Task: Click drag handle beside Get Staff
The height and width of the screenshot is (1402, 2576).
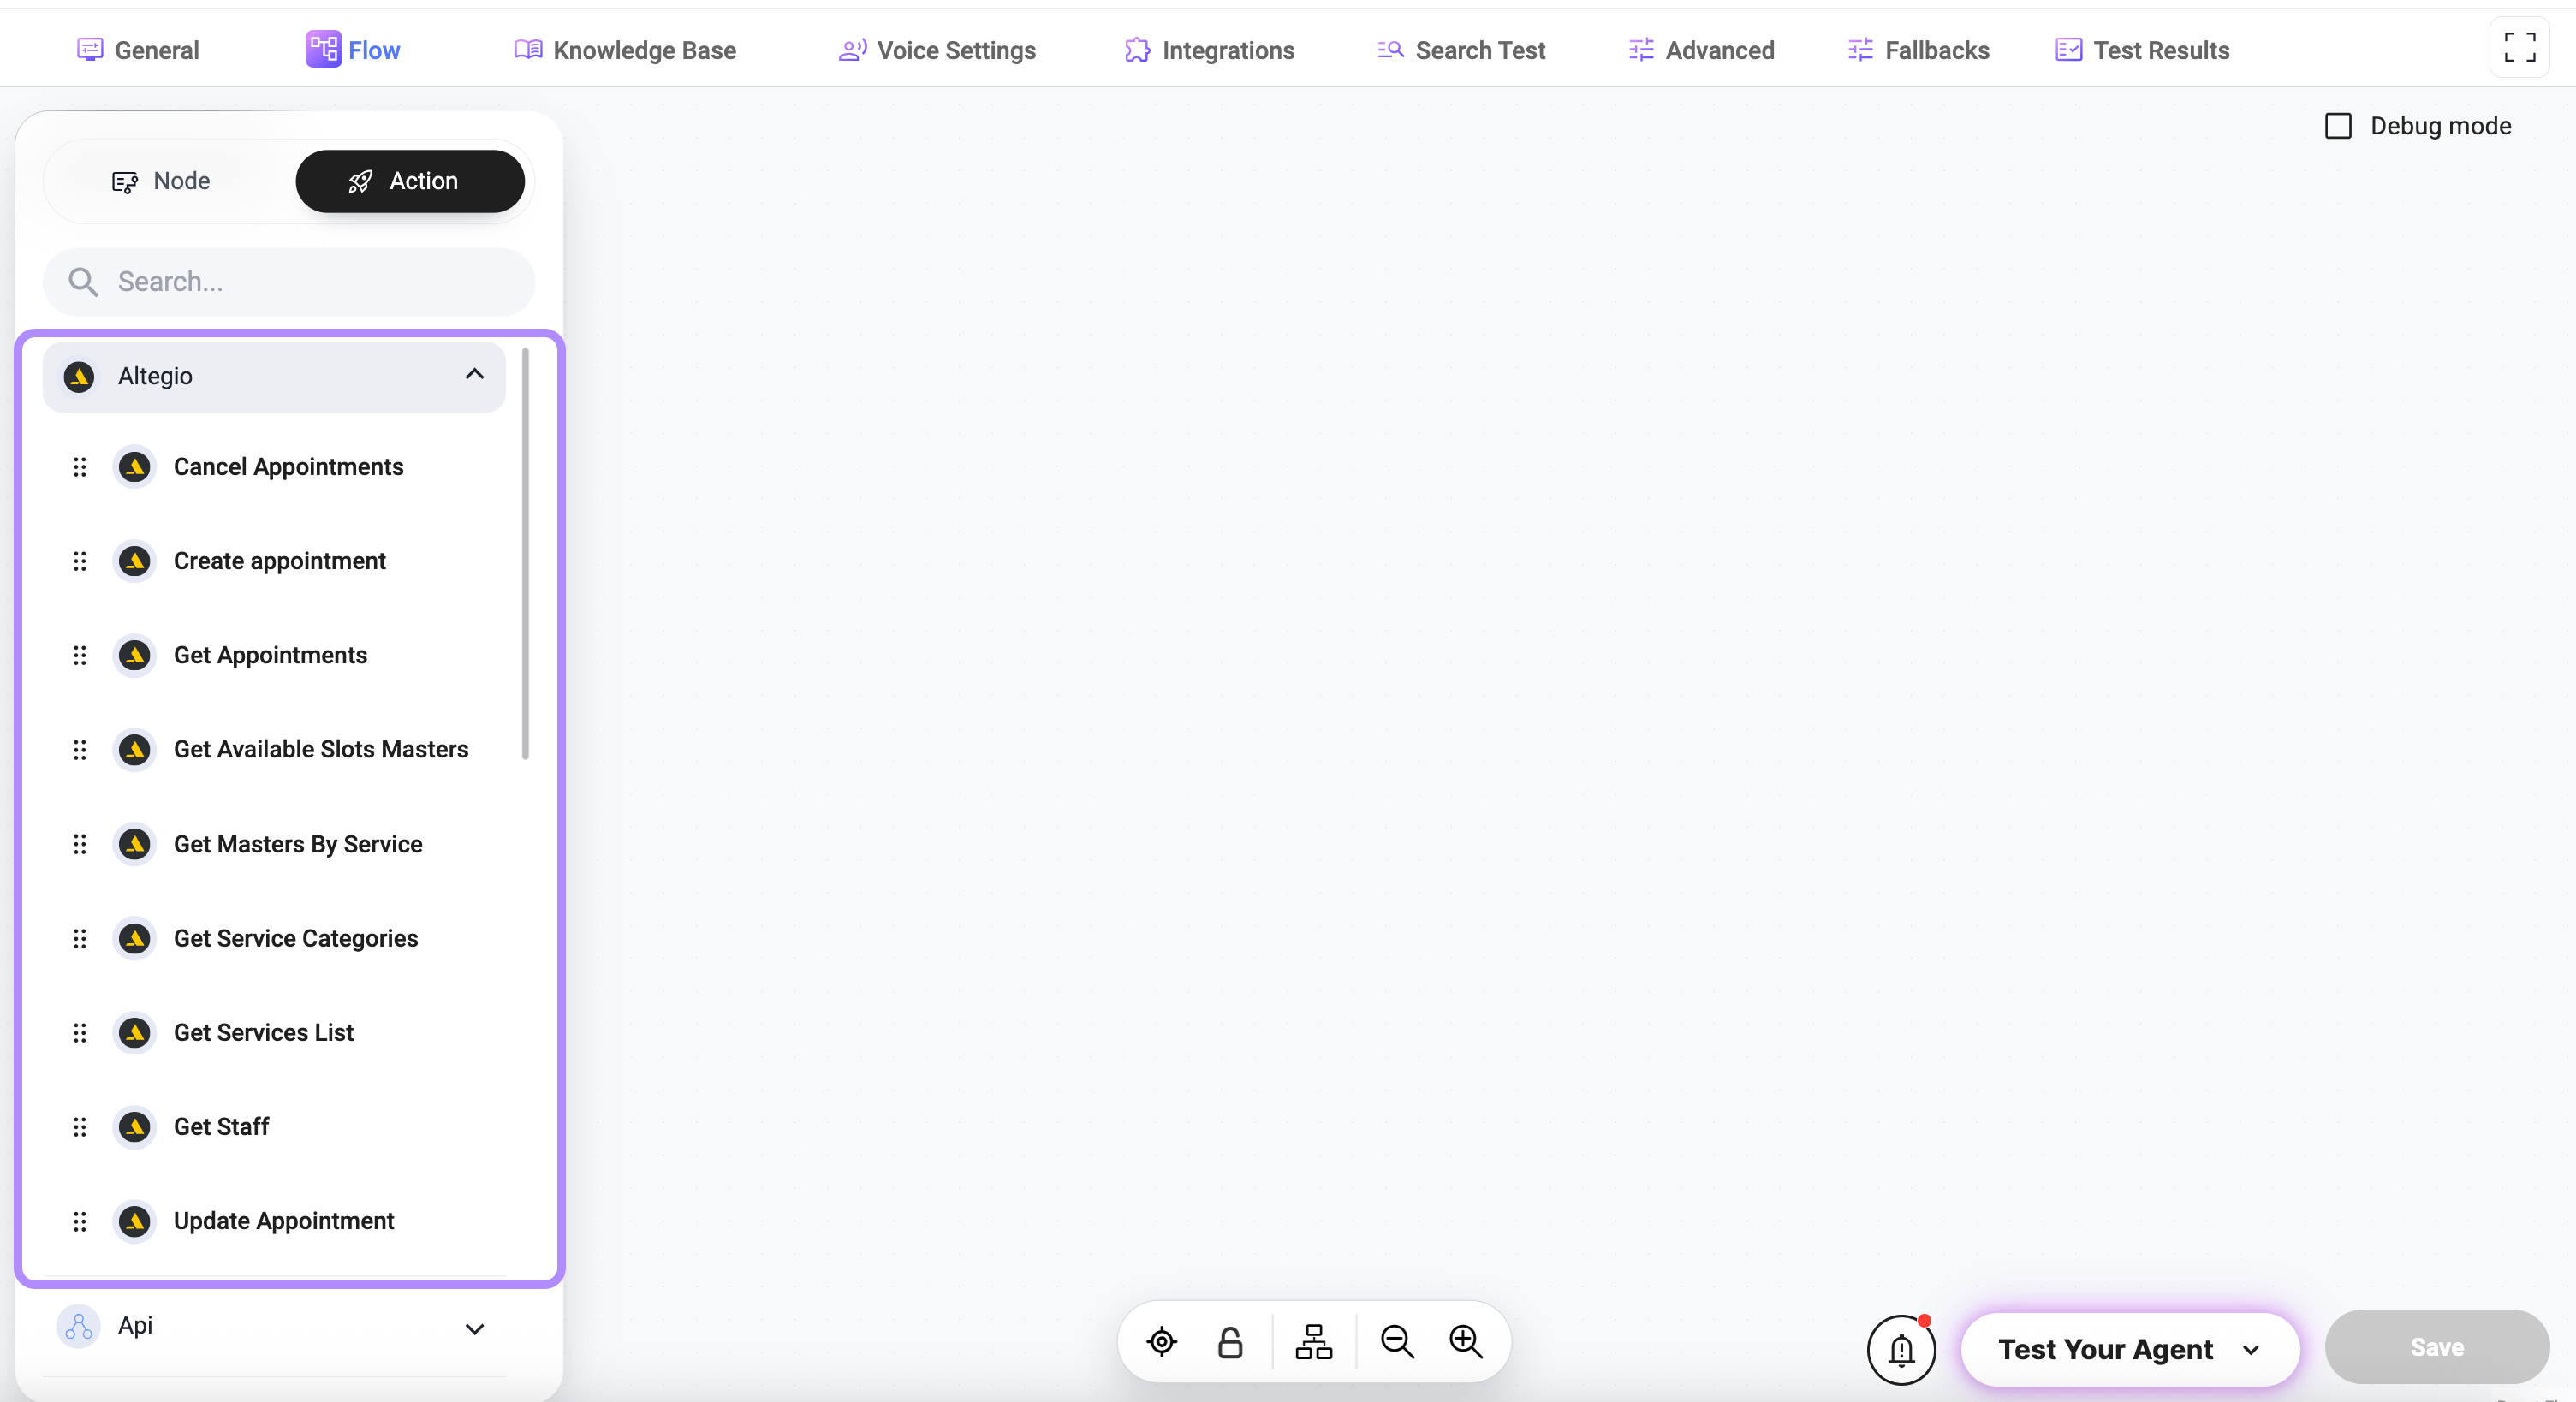Action: tap(80, 1127)
